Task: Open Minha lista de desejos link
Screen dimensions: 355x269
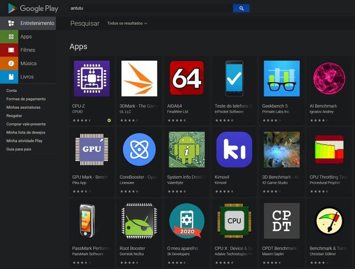Action: pos(26,132)
